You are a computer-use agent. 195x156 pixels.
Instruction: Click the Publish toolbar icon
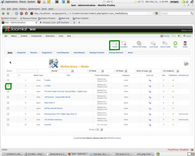(x=115, y=44)
